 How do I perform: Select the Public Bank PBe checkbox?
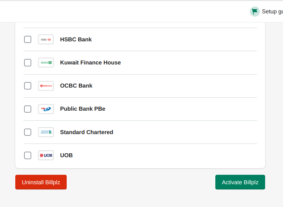point(28,109)
